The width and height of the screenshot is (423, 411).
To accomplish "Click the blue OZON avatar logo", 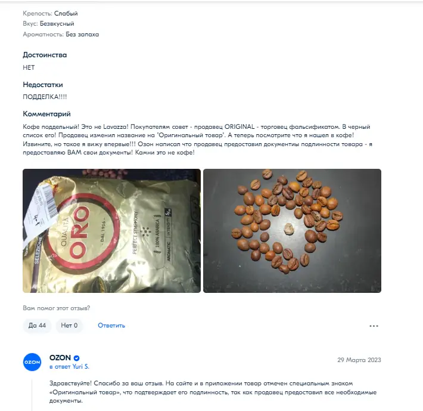I will coord(32,362).
